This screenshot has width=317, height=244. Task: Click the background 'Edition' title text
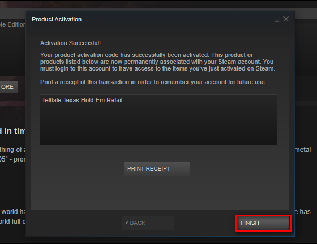[x=13, y=25]
